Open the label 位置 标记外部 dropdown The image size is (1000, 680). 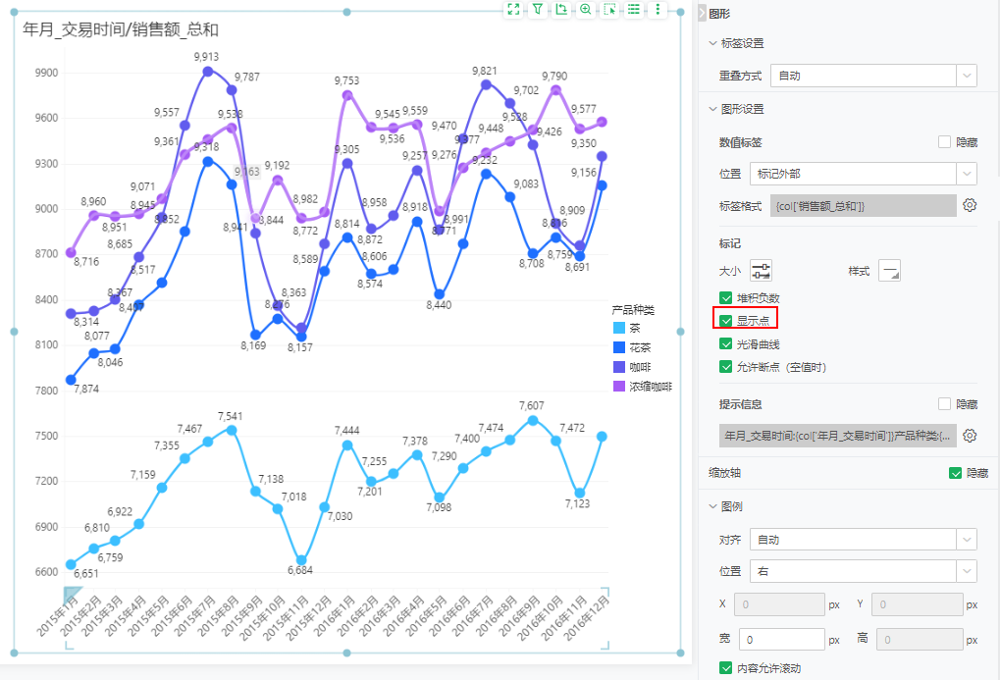click(863, 174)
